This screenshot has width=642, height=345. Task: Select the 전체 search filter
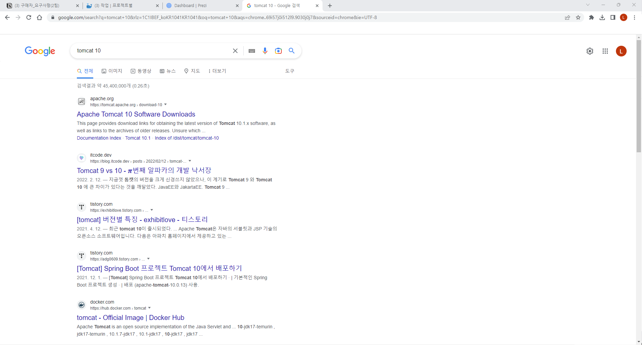pos(85,71)
